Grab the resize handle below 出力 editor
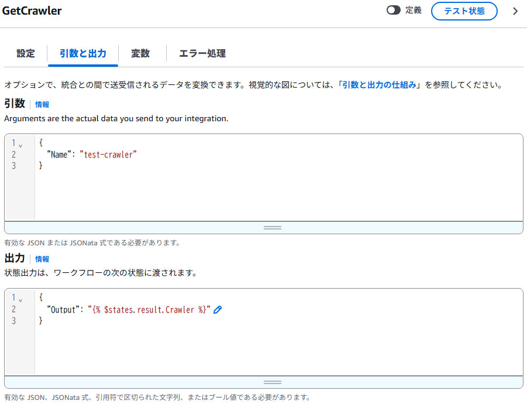Screen dimensions: 527x411 click(x=272, y=382)
